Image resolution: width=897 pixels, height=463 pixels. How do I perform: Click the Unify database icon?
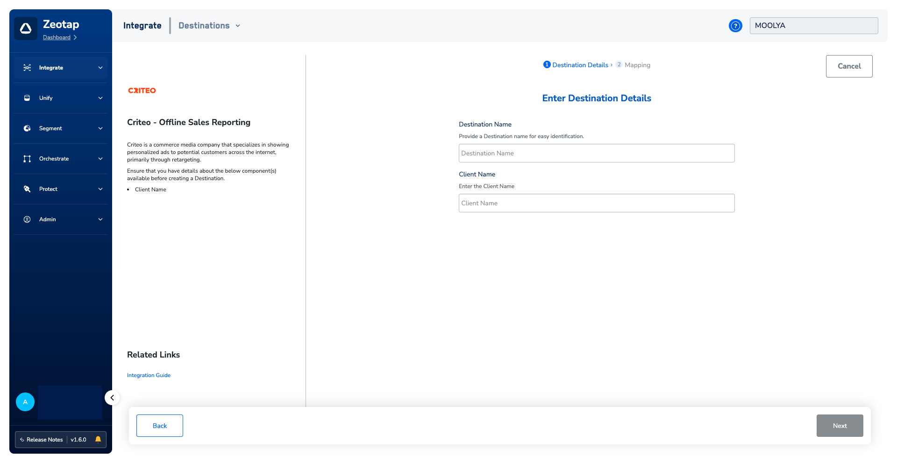27,98
